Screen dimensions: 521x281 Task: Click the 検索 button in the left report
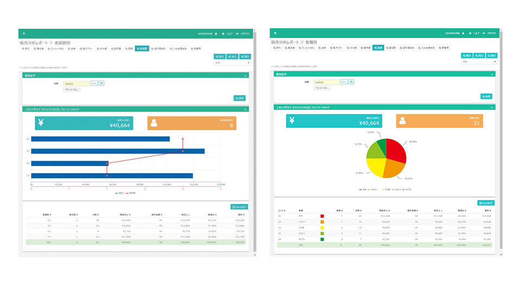click(239, 98)
